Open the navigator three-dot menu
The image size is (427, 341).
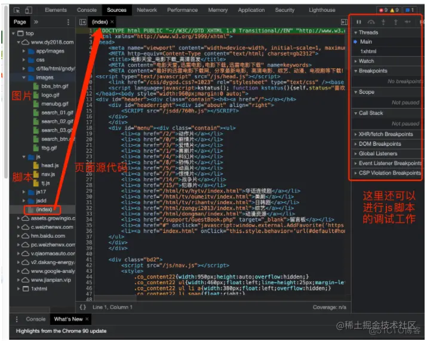[x=68, y=21]
